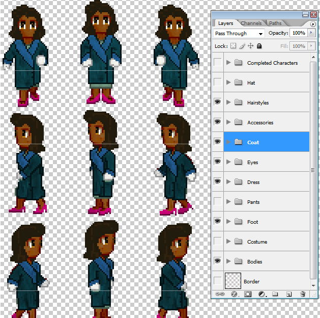This screenshot has width=320, height=318.
Task: Create a new layer
Action: tap(289, 294)
